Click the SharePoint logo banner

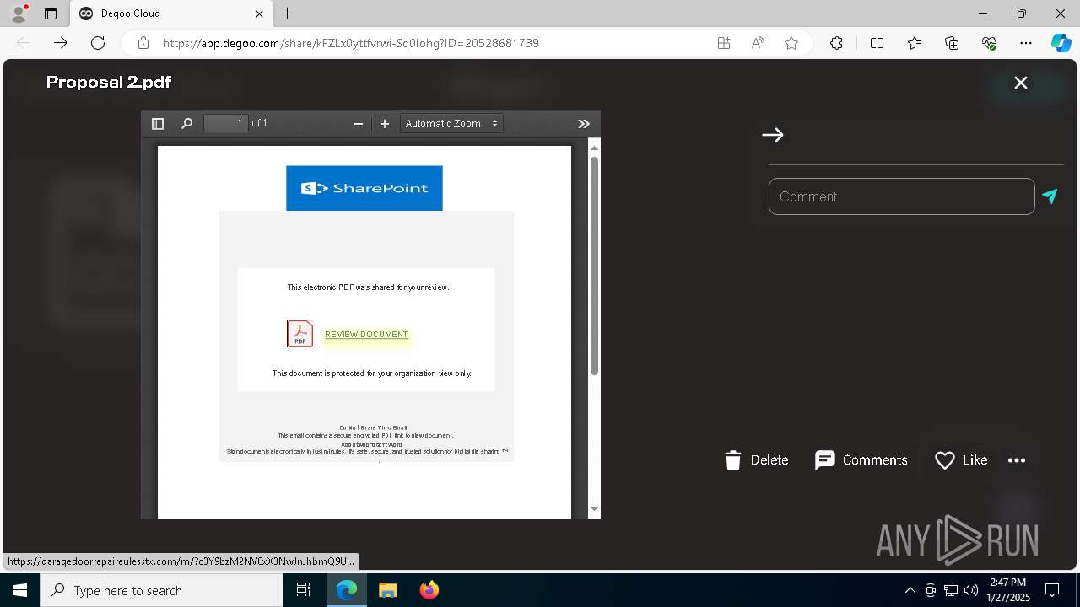[x=364, y=188]
